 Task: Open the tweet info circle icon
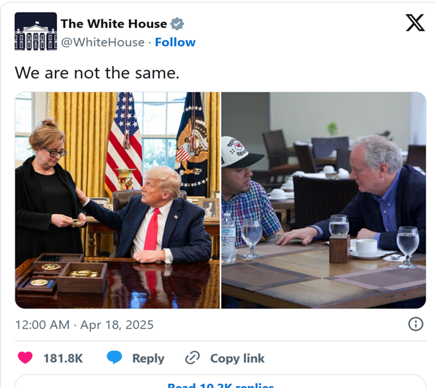coord(416,324)
